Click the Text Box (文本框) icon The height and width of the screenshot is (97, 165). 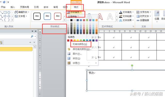(x=16, y=16)
